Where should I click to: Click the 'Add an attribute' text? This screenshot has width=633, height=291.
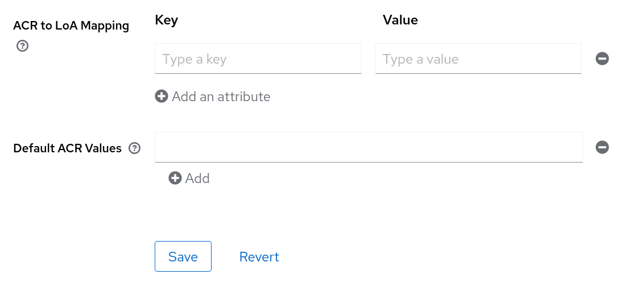point(221,97)
